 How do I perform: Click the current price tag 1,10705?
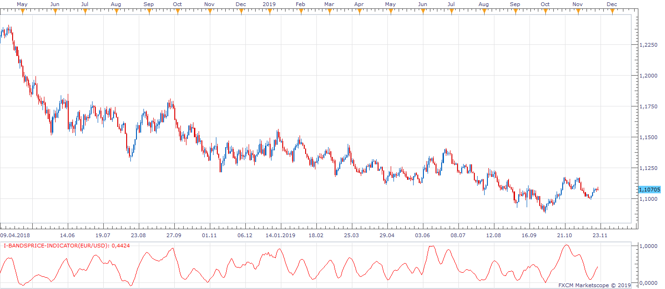(649, 190)
